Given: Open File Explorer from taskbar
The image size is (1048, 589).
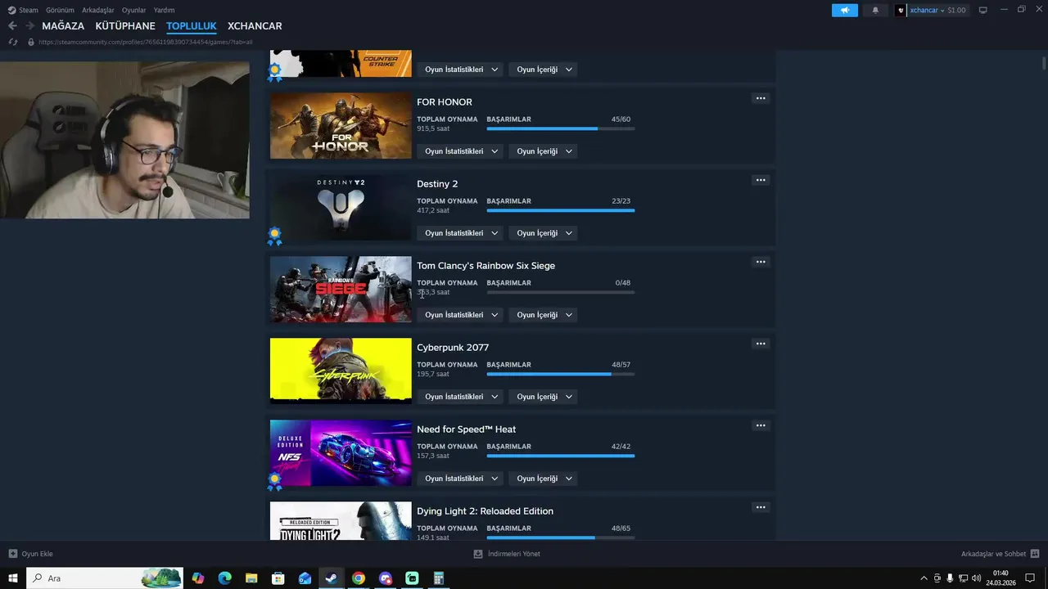Looking at the screenshot, I should (251, 578).
